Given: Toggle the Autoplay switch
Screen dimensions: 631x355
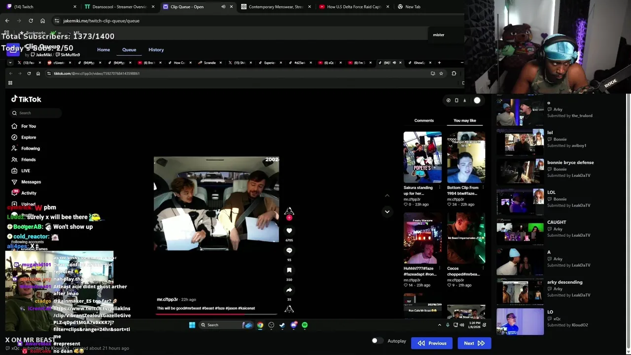Looking at the screenshot, I should pos(377,341).
